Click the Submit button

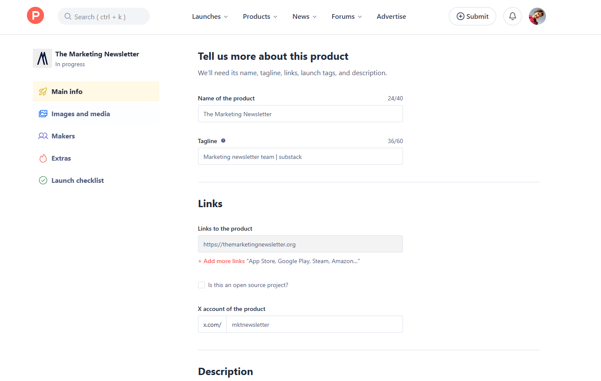click(473, 16)
